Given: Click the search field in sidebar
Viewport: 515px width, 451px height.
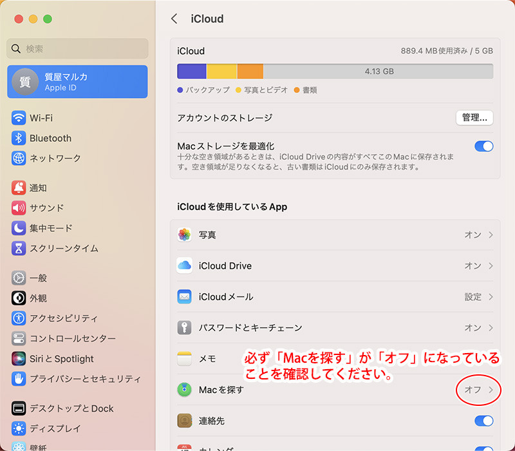Looking at the screenshot, I should coord(77,49).
